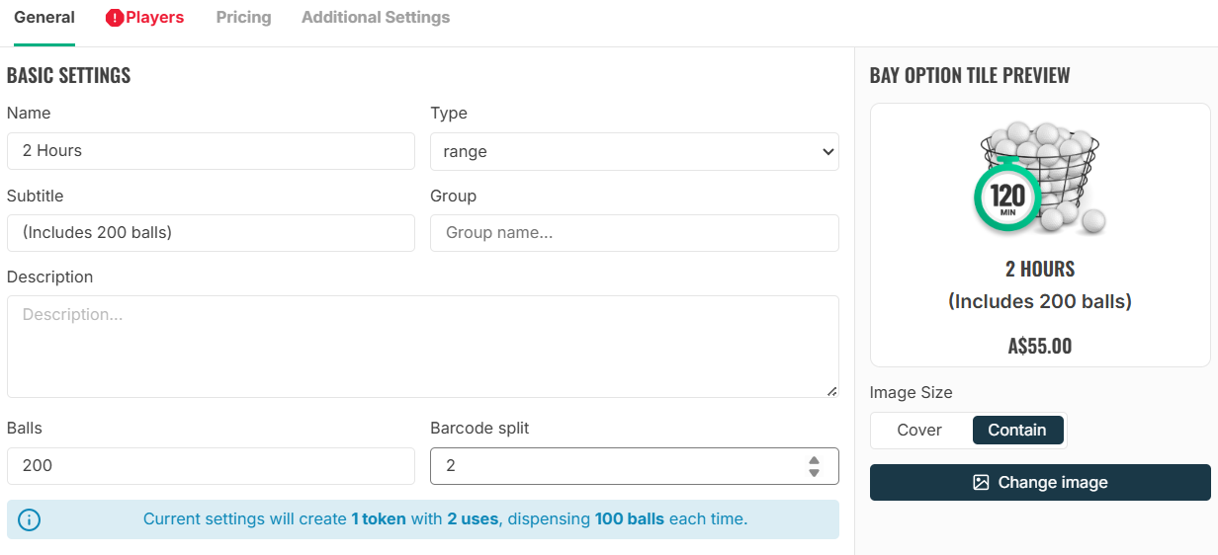Open the Type dropdown showing range
Image resolution: width=1218 pixels, height=555 pixels.
click(x=635, y=152)
